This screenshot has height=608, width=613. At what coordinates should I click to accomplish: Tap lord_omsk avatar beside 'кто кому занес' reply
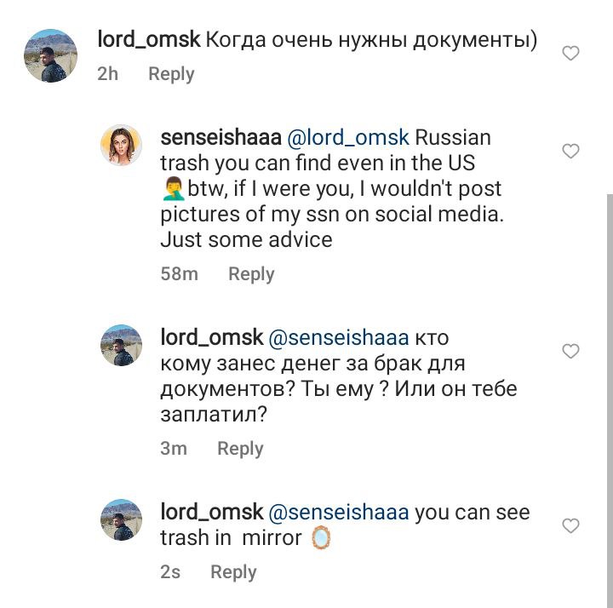point(121,345)
